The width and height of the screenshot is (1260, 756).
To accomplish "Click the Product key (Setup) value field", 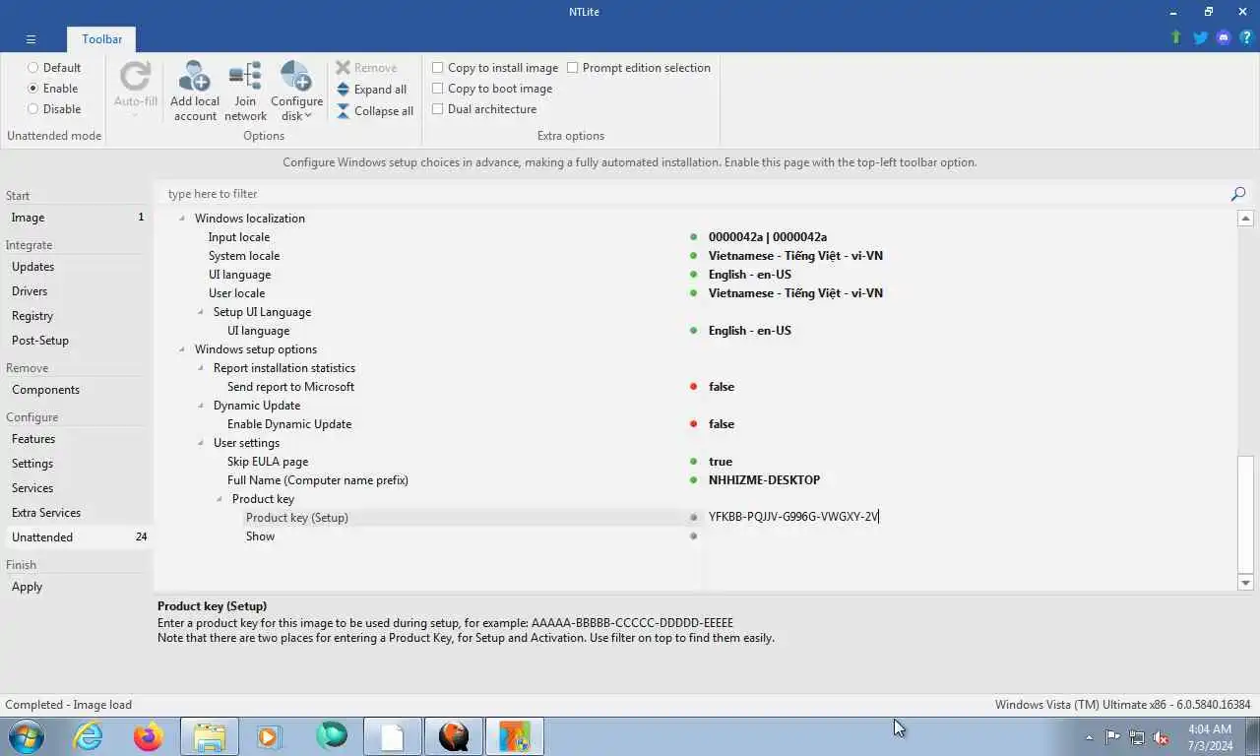I will coord(970,517).
